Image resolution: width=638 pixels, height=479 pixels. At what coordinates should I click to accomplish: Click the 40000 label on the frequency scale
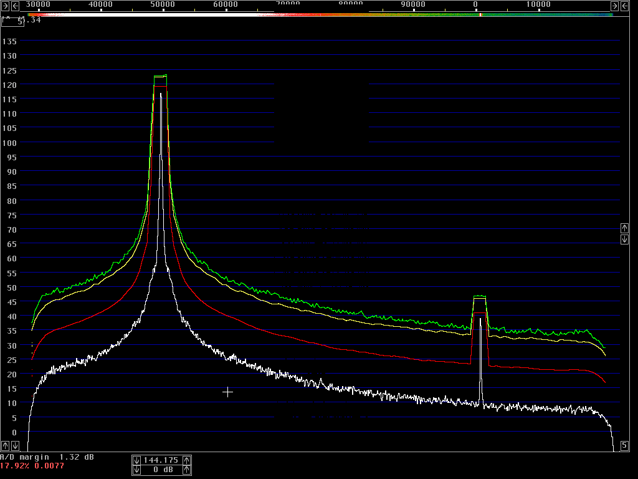100,4
